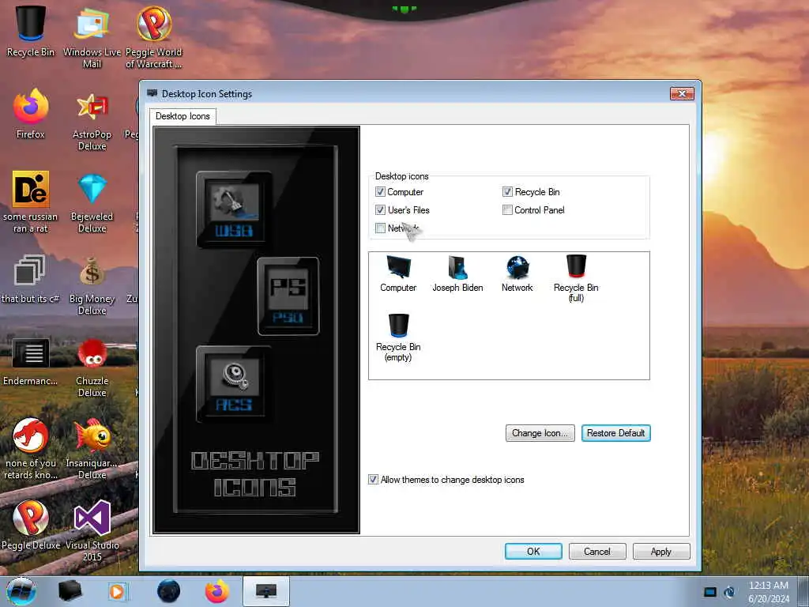Select the Chuzzle Deluxe desktop icon
This screenshot has height=607, width=809.
[x=92, y=367]
